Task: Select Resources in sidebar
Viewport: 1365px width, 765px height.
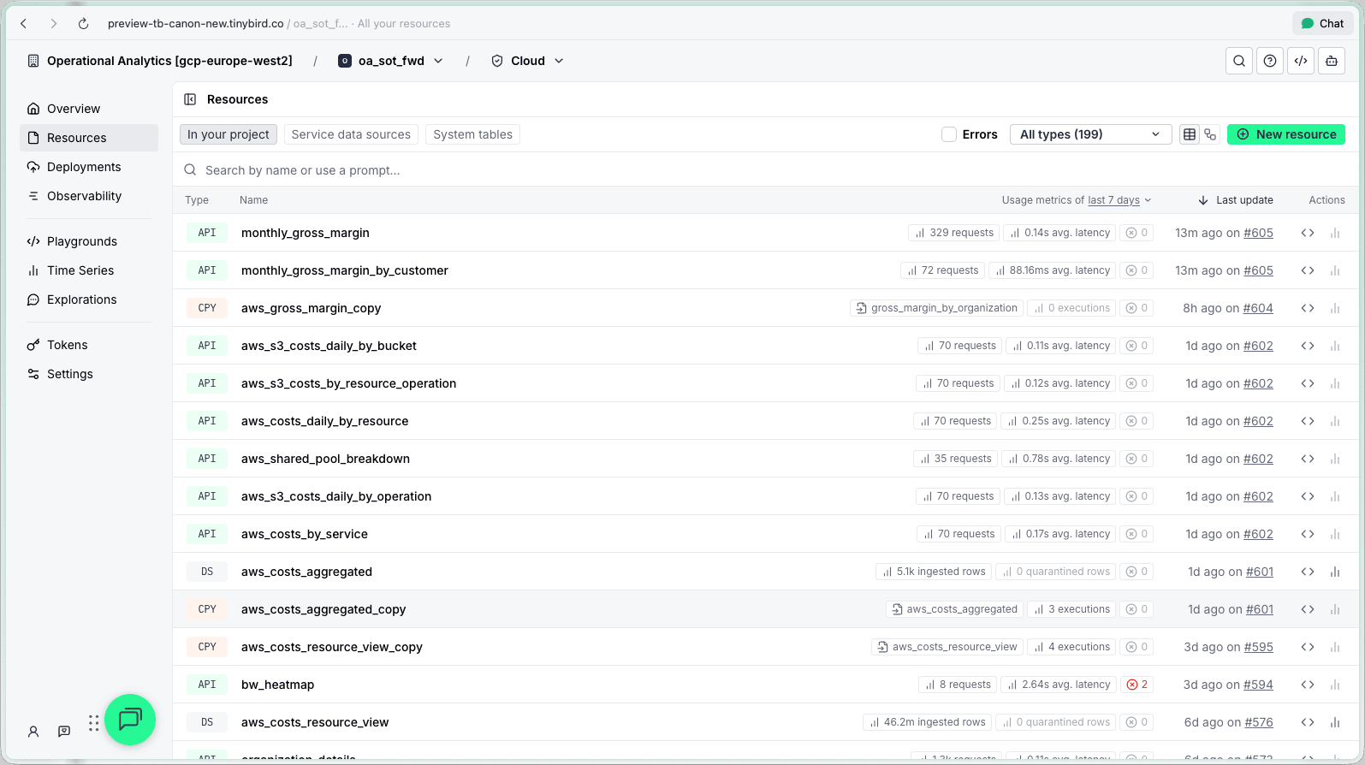Action: (x=89, y=138)
